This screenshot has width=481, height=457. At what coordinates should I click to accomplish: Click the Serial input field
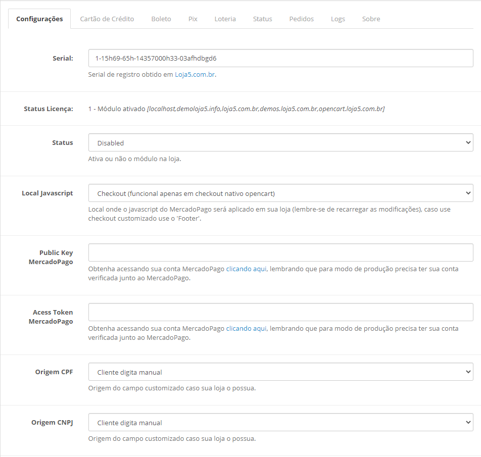coord(280,58)
